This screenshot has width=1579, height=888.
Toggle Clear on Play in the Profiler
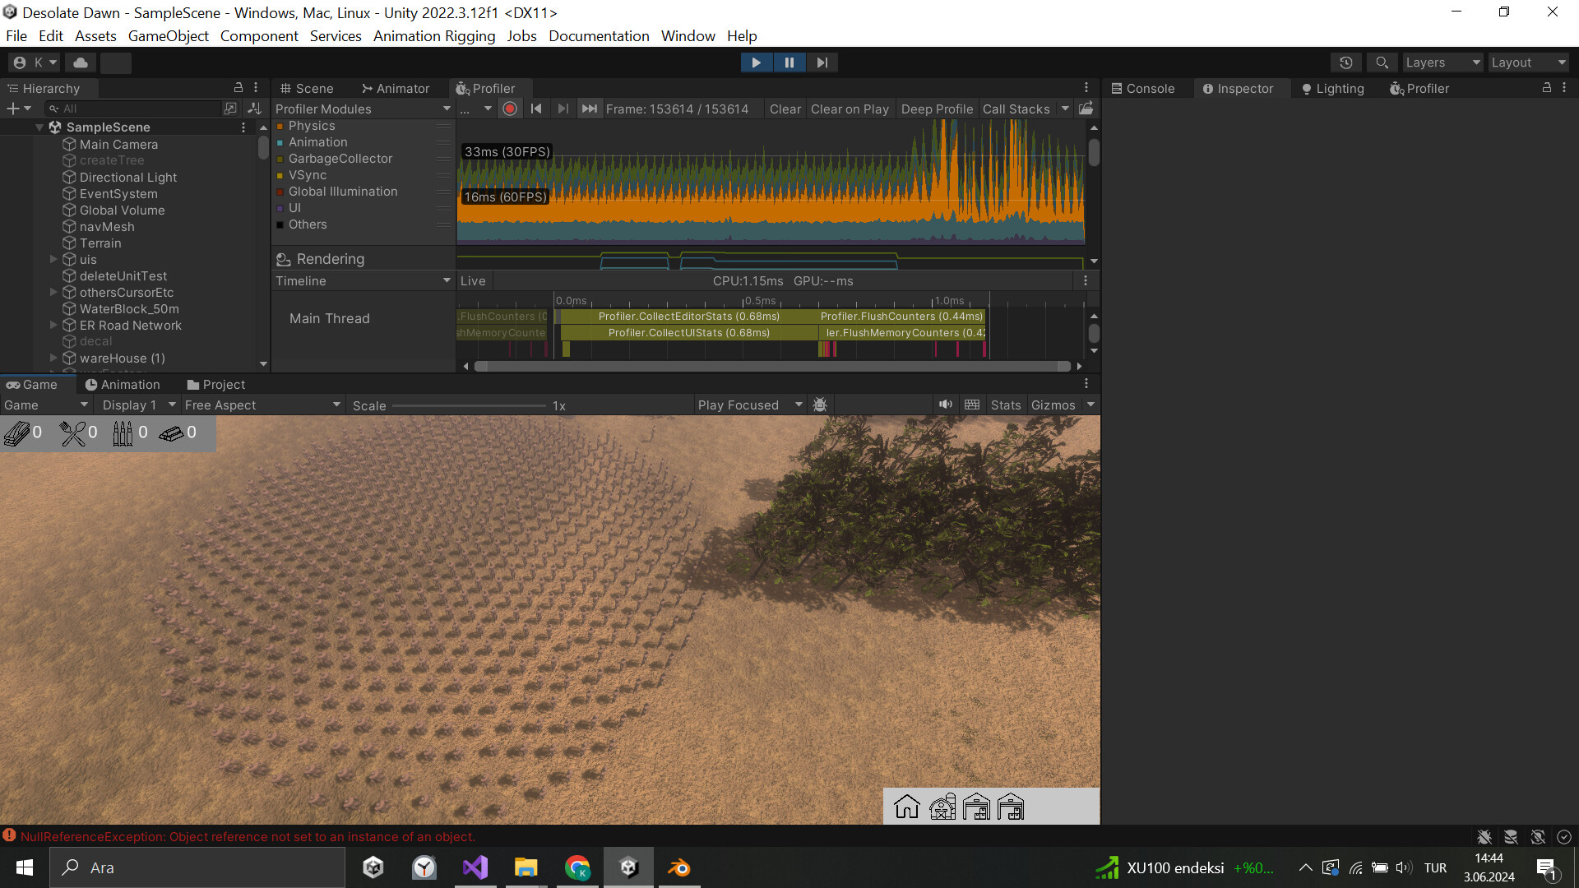click(850, 109)
